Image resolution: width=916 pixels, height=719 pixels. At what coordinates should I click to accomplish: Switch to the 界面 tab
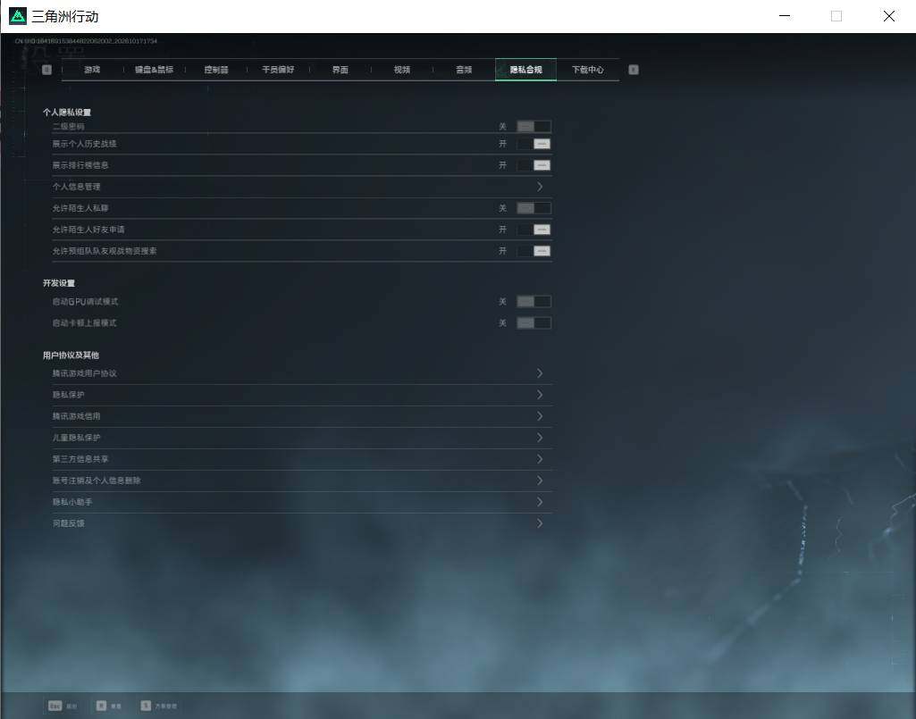(340, 70)
